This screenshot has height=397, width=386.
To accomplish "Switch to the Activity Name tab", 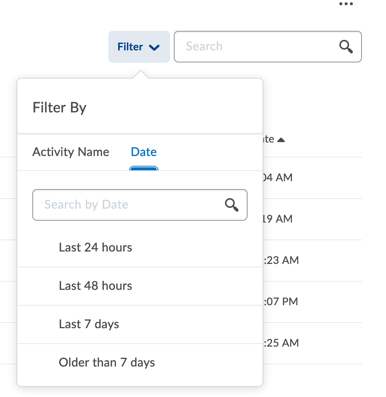I will point(71,152).
